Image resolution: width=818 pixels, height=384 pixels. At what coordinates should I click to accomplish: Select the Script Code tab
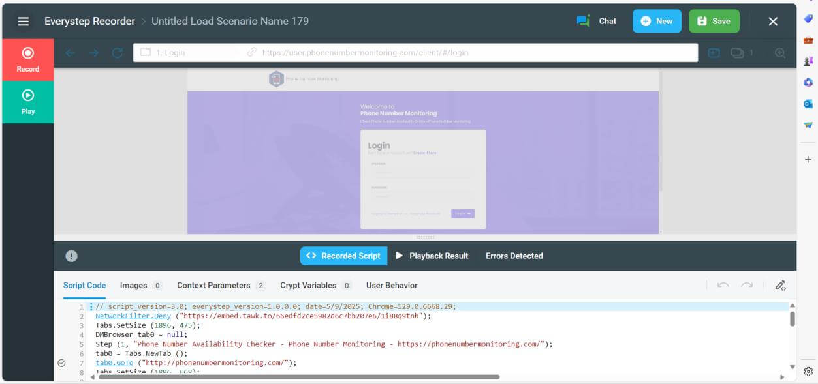pyautogui.click(x=84, y=285)
